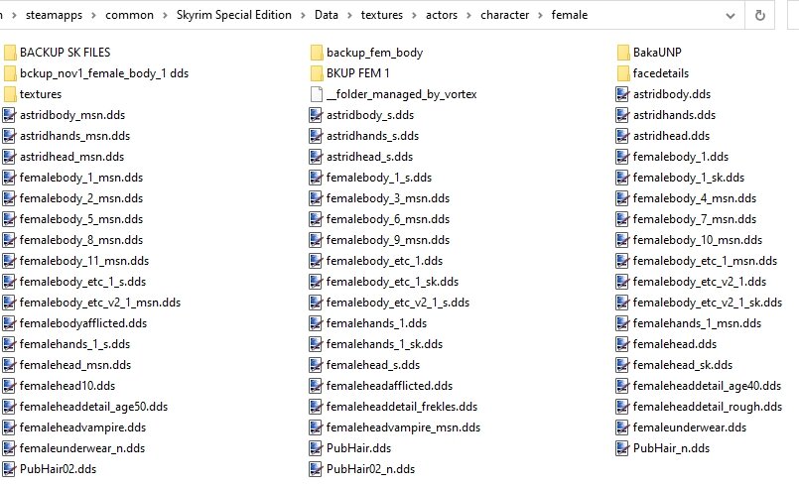Select the file name femalebody_10_msn.dds

coord(698,240)
